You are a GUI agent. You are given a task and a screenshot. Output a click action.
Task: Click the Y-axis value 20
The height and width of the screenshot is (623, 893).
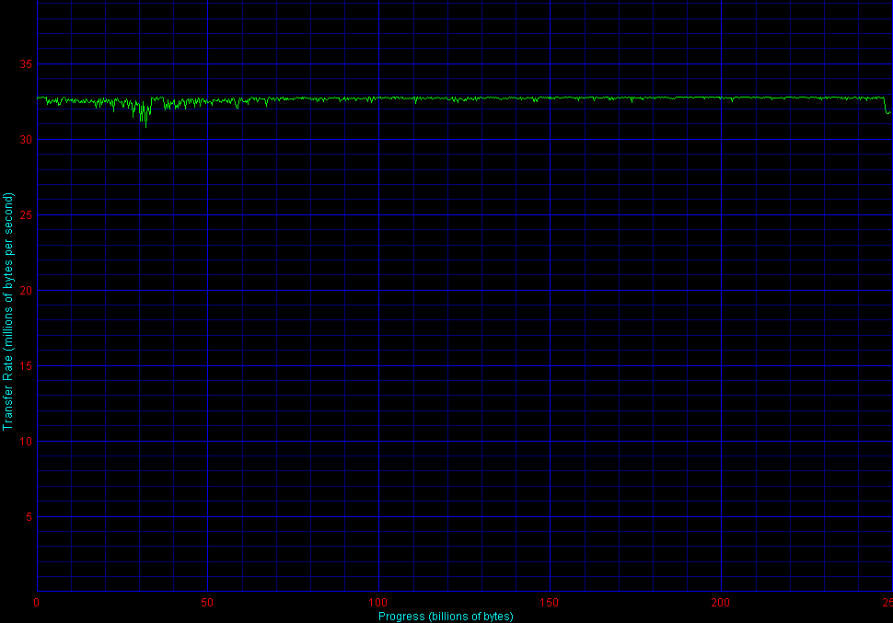(x=26, y=291)
